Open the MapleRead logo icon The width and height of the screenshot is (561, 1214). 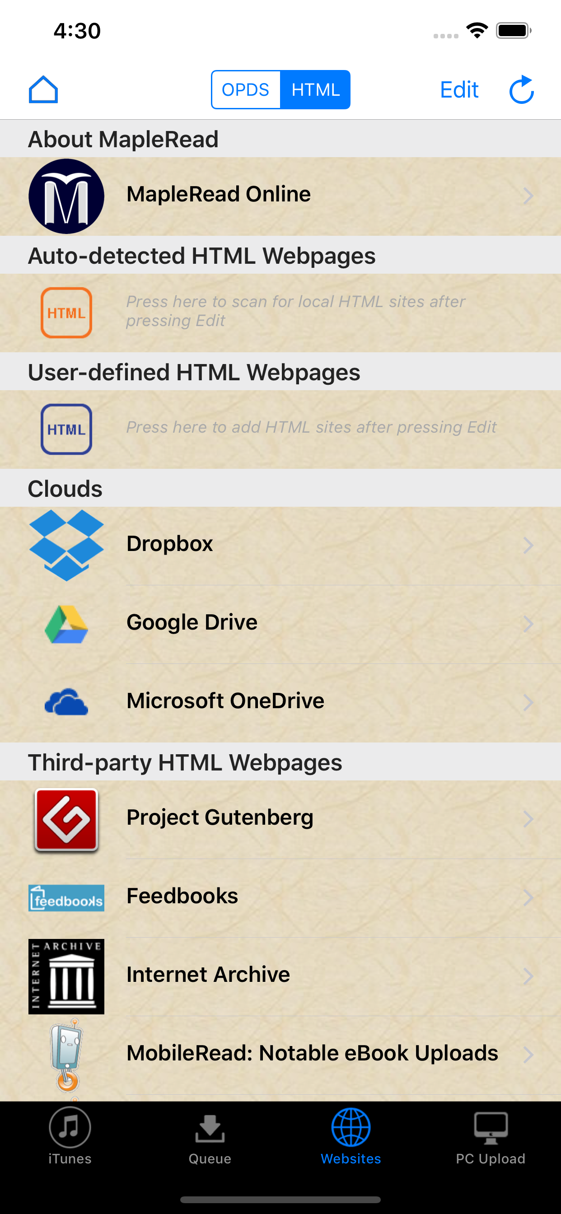click(66, 196)
